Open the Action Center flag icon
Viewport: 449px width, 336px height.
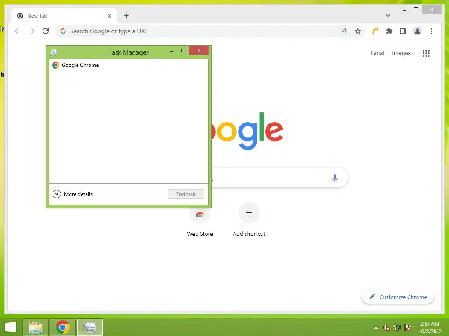click(408, 328)
